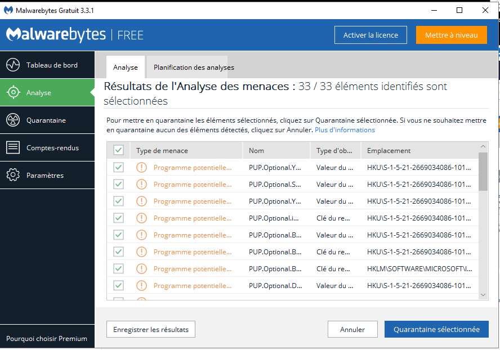Click the Comptes-rendus list icon
This screenshot has height=350, width=500.
[x=13, y=147]
